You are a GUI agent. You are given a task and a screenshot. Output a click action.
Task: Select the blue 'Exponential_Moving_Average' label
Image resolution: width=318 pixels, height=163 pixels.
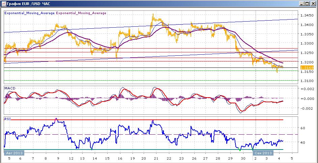coord(29,13)
